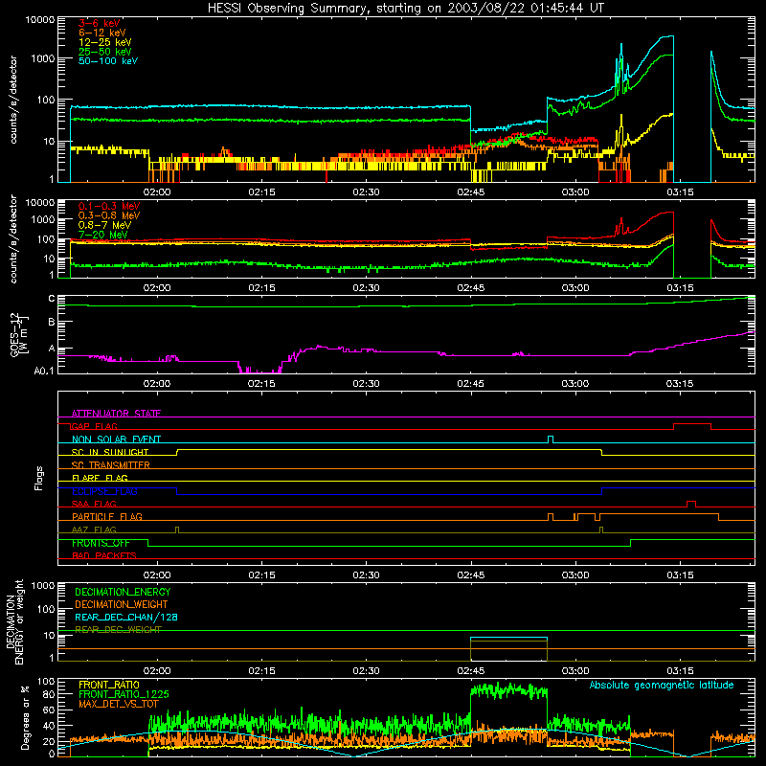
Task: Select the 'NON_SOLAR_EVENT' flag label
Action: [x=116, y=439]
